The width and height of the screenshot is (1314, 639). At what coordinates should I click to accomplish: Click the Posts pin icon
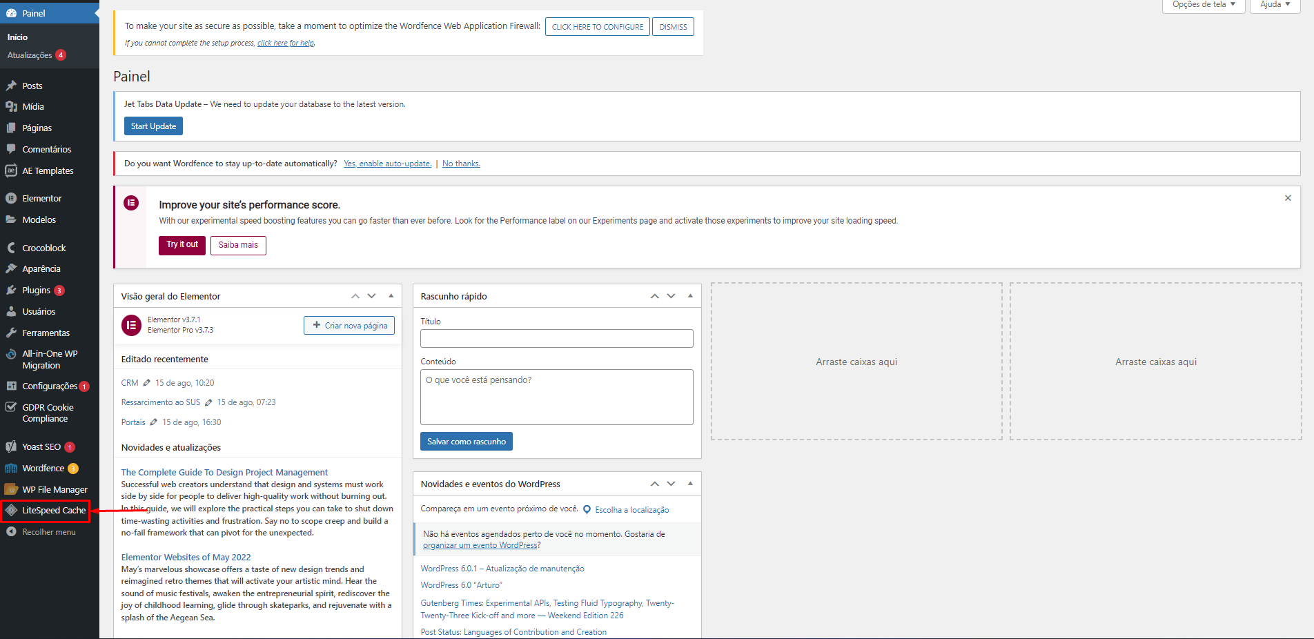click(x=11, y=86)
